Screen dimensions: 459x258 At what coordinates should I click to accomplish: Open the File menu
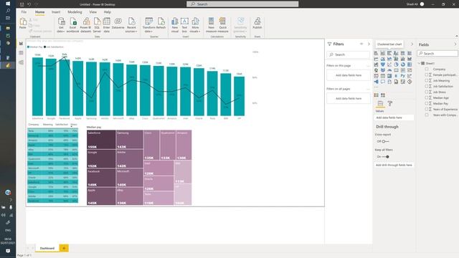coord(24,12)
